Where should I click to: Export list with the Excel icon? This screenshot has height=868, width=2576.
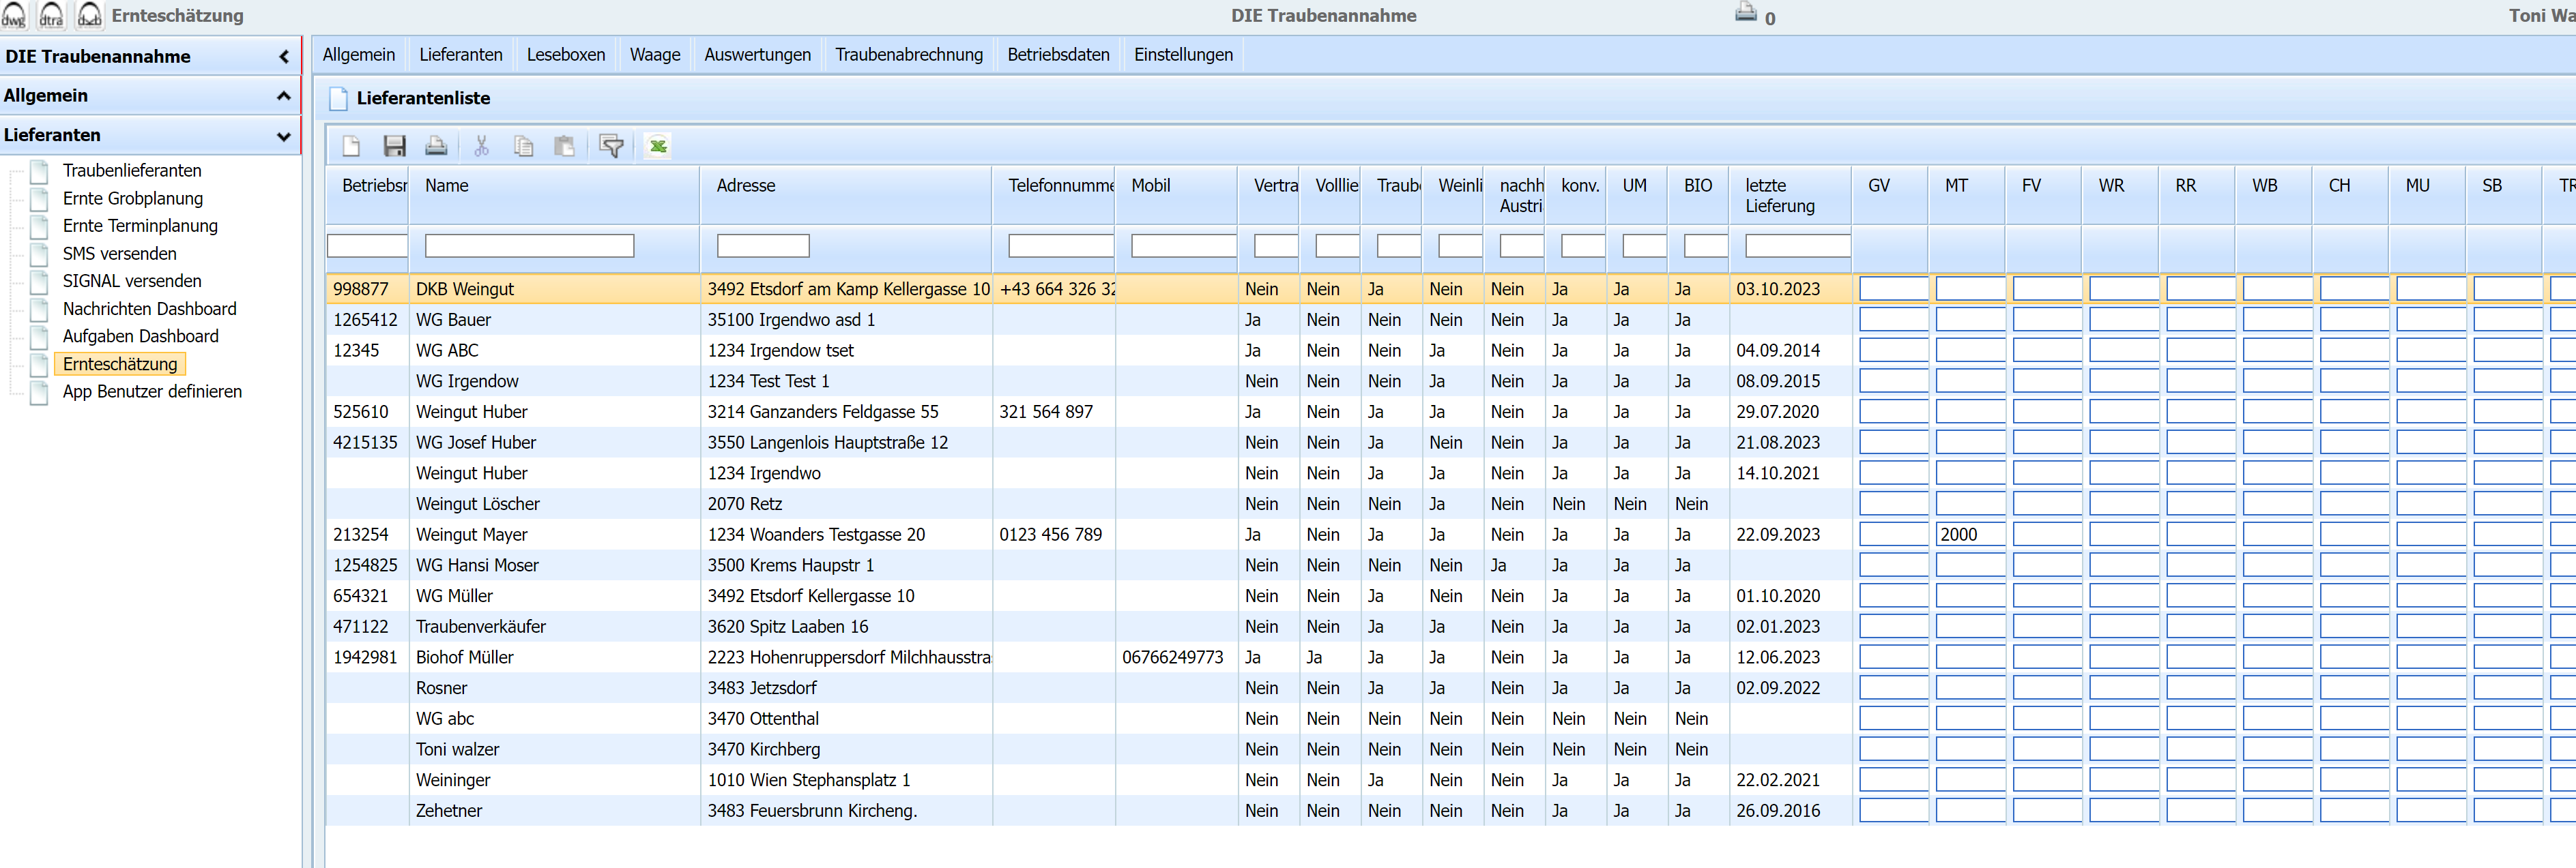[x=657, y=146]
